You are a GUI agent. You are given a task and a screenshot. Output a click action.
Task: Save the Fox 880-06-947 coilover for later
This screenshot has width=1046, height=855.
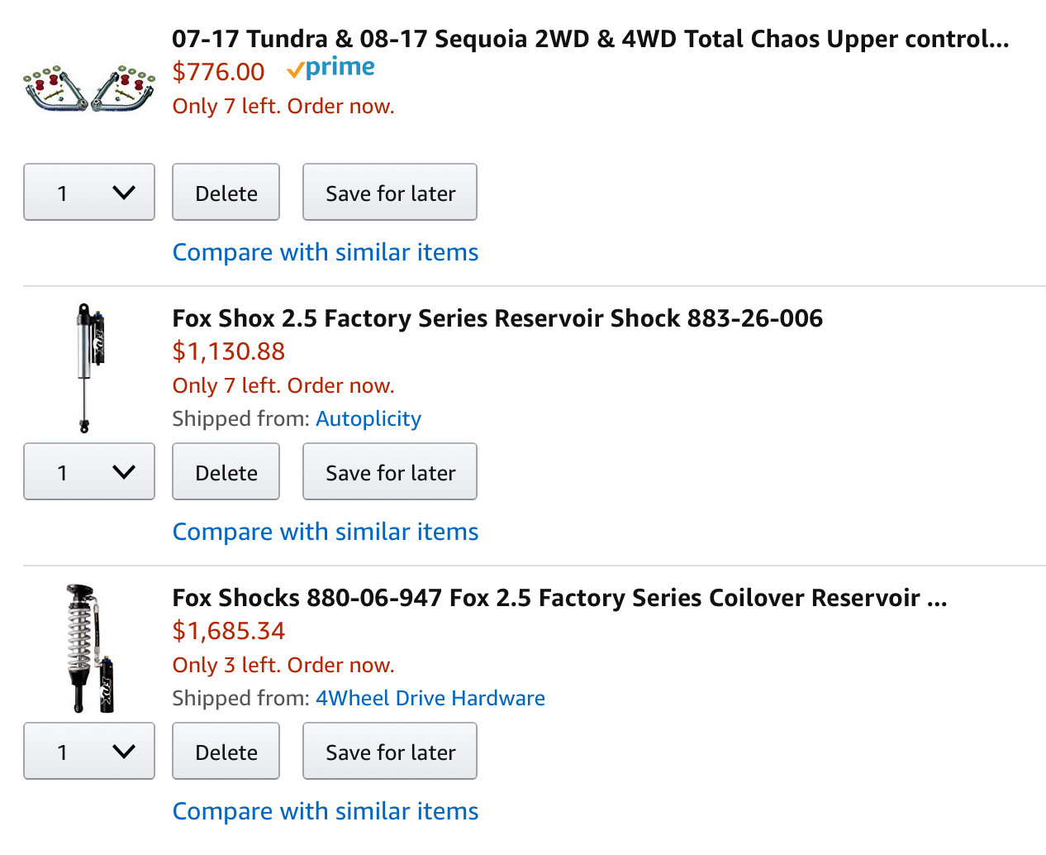pyautogui.click(x=390, y=751)
